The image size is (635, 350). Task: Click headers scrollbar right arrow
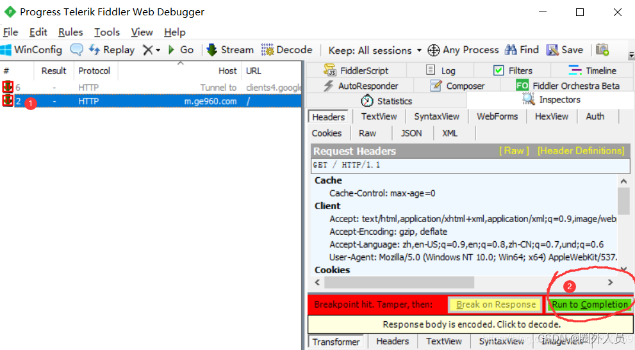coord(610,282)
